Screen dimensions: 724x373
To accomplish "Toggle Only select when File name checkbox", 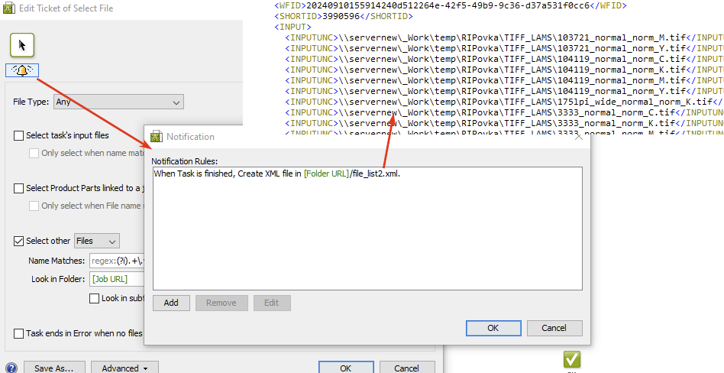I will click(x=34, y=206).
